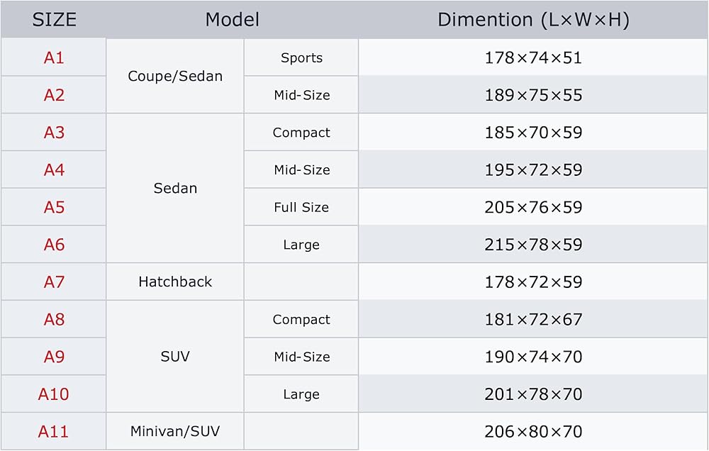
Task: Select the SUV model cell
Action: pyautogui.click(x=175, y=357)
